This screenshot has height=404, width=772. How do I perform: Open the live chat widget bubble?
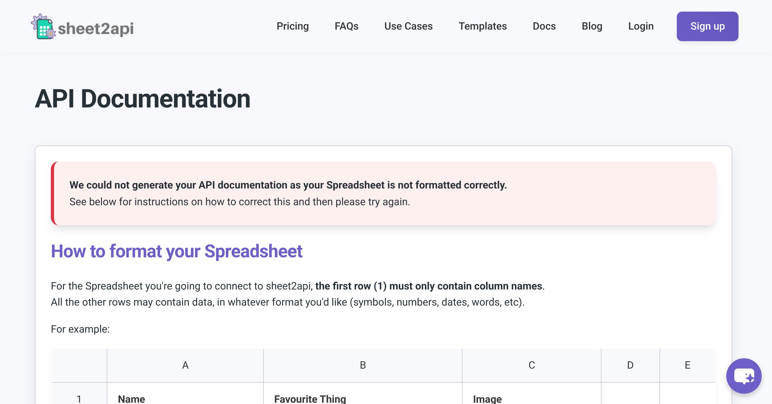(744, 376)
